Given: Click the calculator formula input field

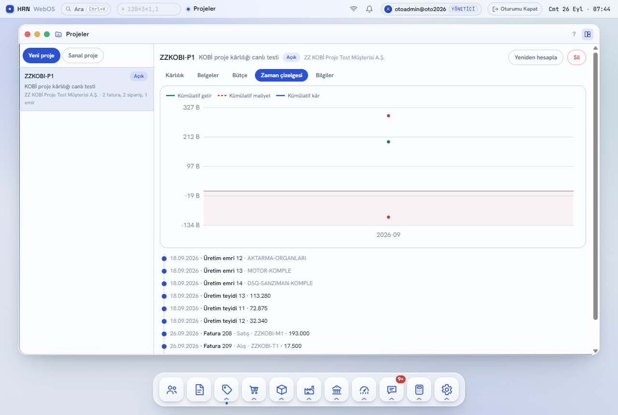Looking at the screenshot, I should pyautogui.click(x=149, y=9).
